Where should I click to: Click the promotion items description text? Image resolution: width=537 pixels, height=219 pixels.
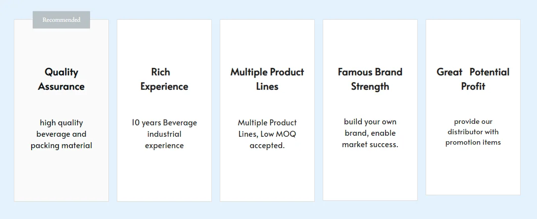473,132
